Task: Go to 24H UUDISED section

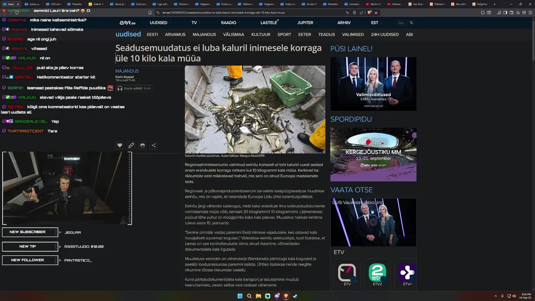Action: pyautogui.click(x=385, y=34)
